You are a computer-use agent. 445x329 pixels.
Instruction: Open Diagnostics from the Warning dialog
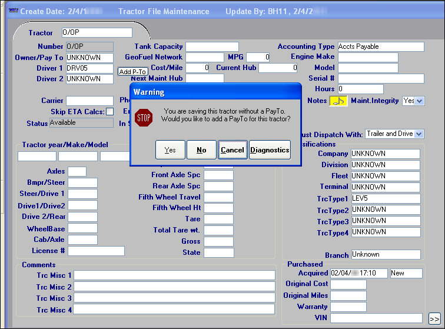click(x=270, y=150)
